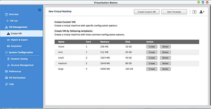
Task: Create a VM from the large template
Action: pyautogui.click(x=152, y=69)
